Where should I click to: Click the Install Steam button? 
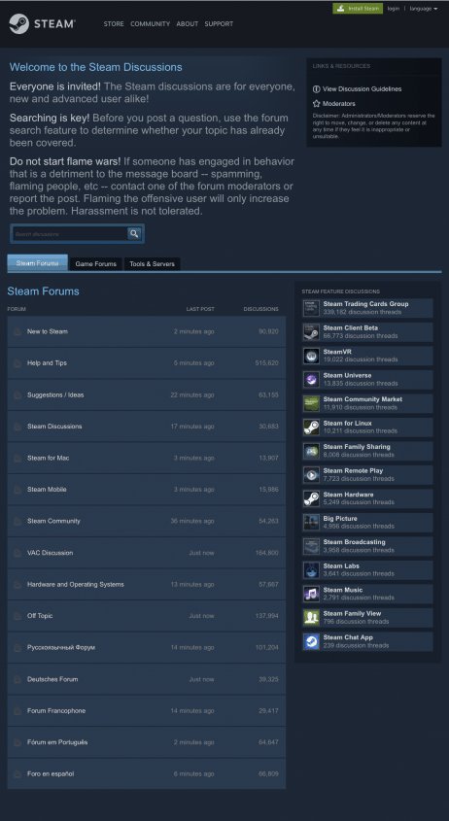pyautogui.click(x=358, y=9)
